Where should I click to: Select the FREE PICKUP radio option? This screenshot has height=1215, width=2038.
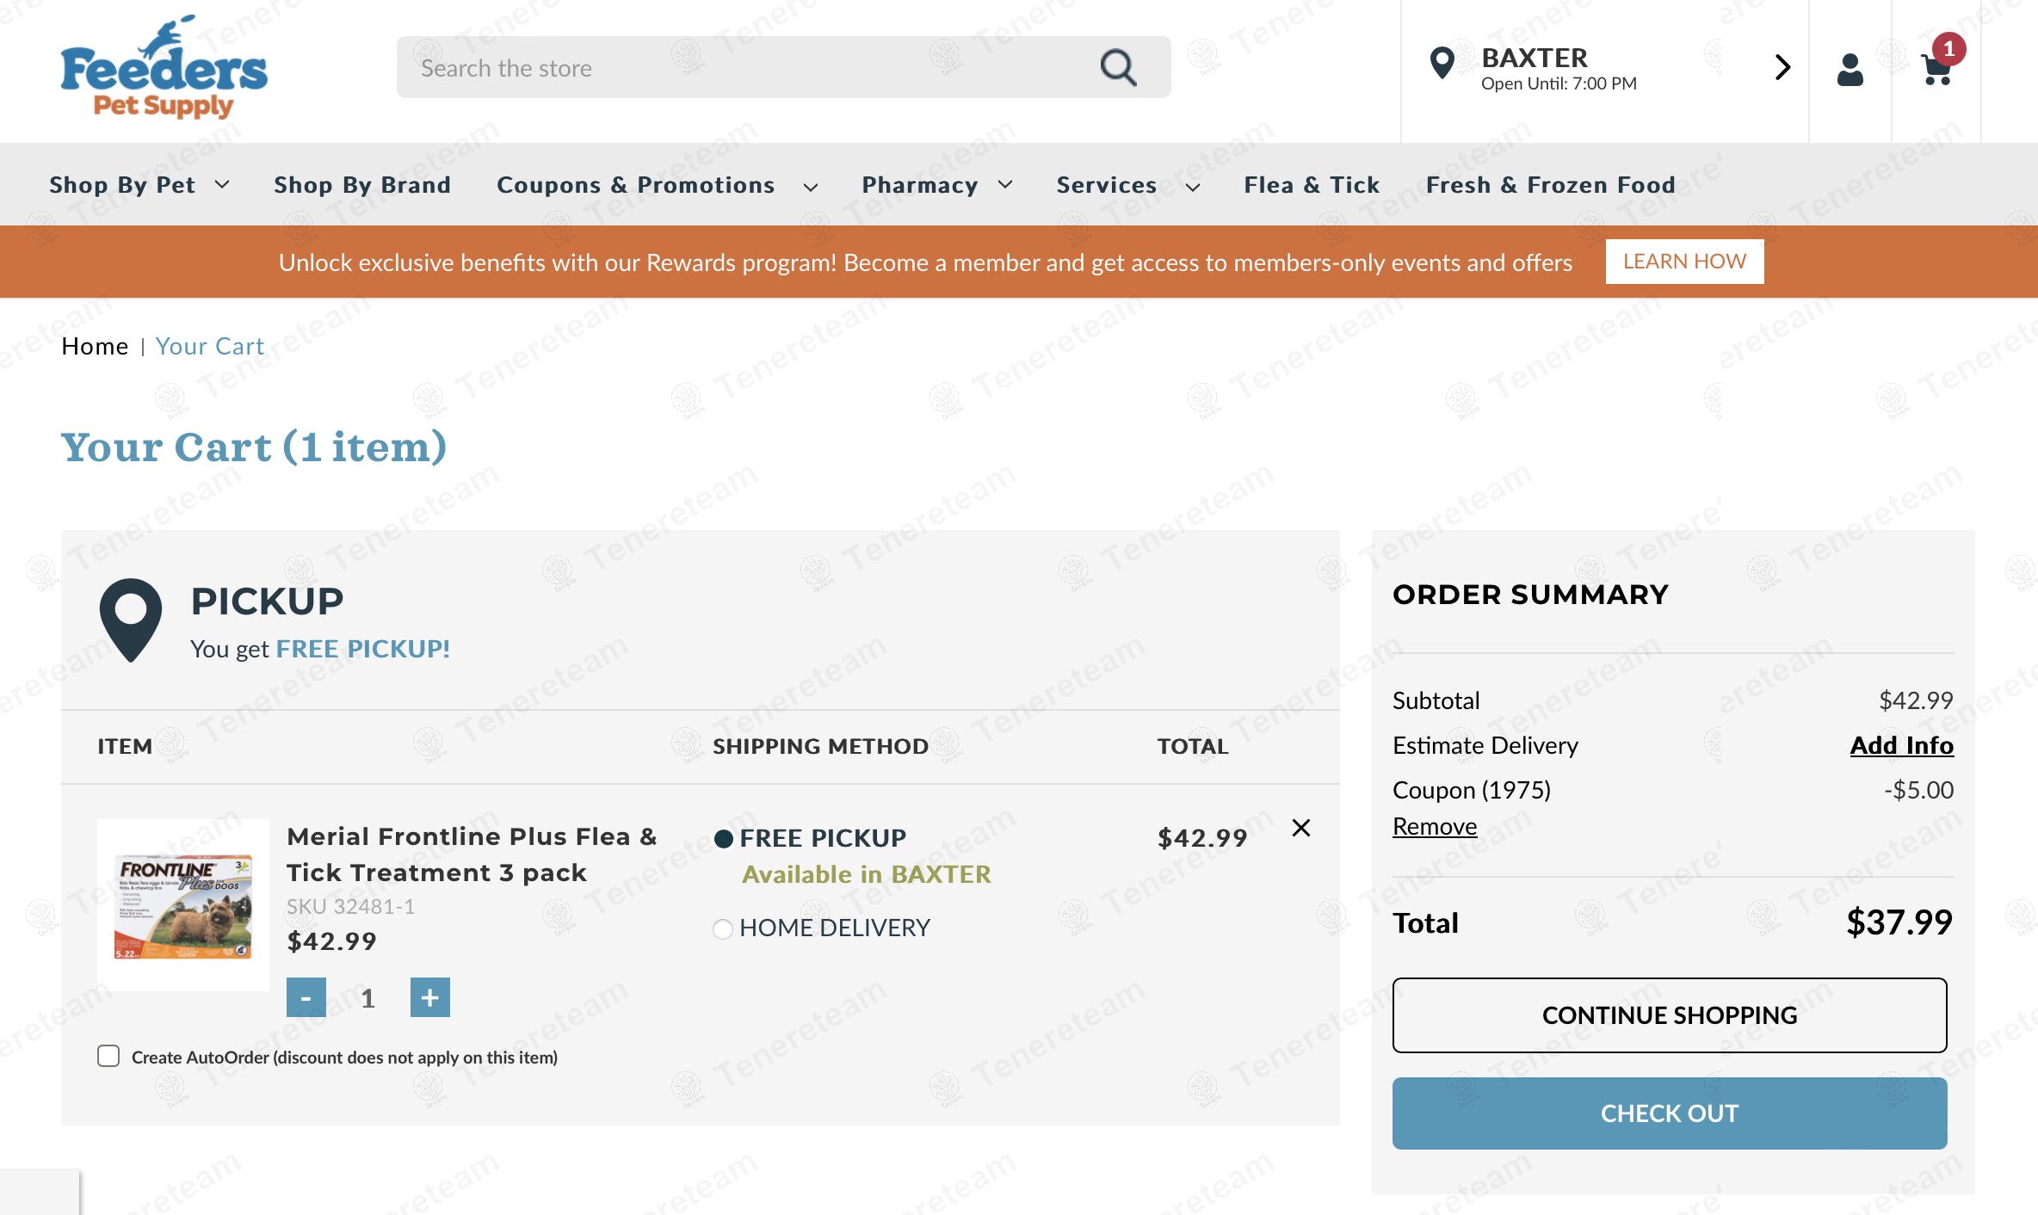[724, 839]
